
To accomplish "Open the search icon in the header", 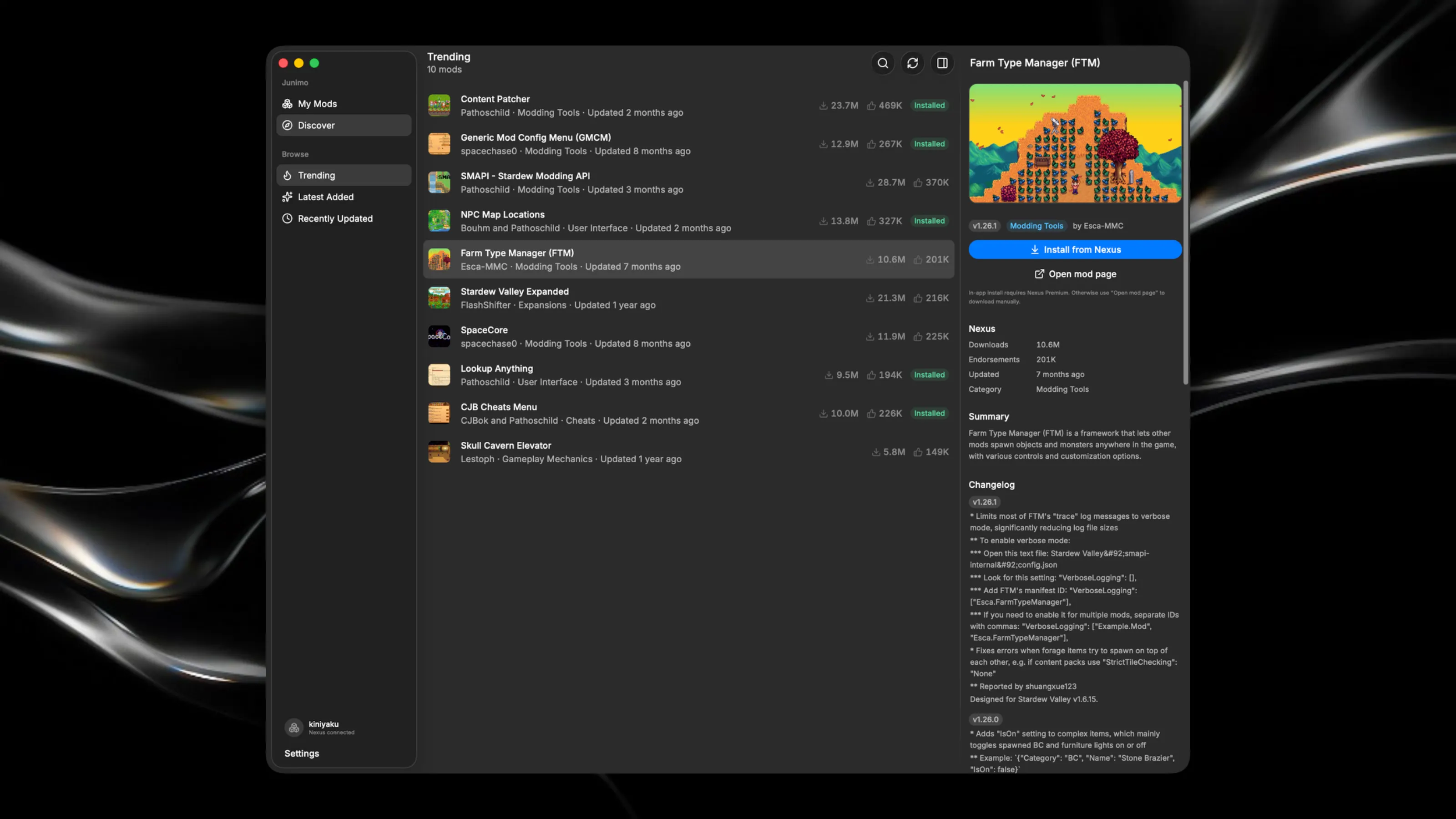I will (x=882, y=63).
